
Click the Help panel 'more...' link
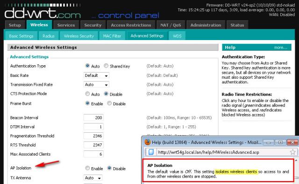(280, 48)
